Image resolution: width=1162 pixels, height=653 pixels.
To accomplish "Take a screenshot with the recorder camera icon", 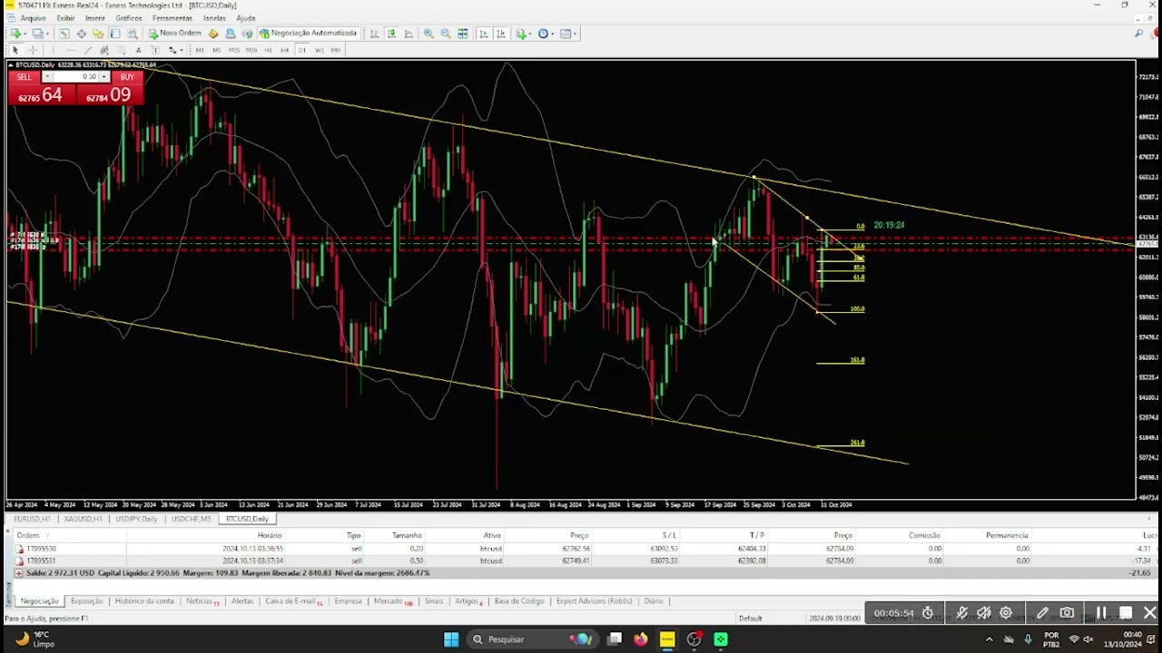I will click(x=1067, y=613).
